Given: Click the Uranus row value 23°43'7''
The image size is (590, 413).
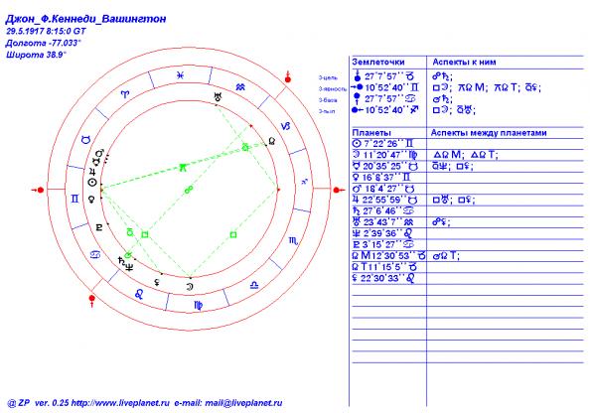Looking at the screenshot, I should coord(382,222).
